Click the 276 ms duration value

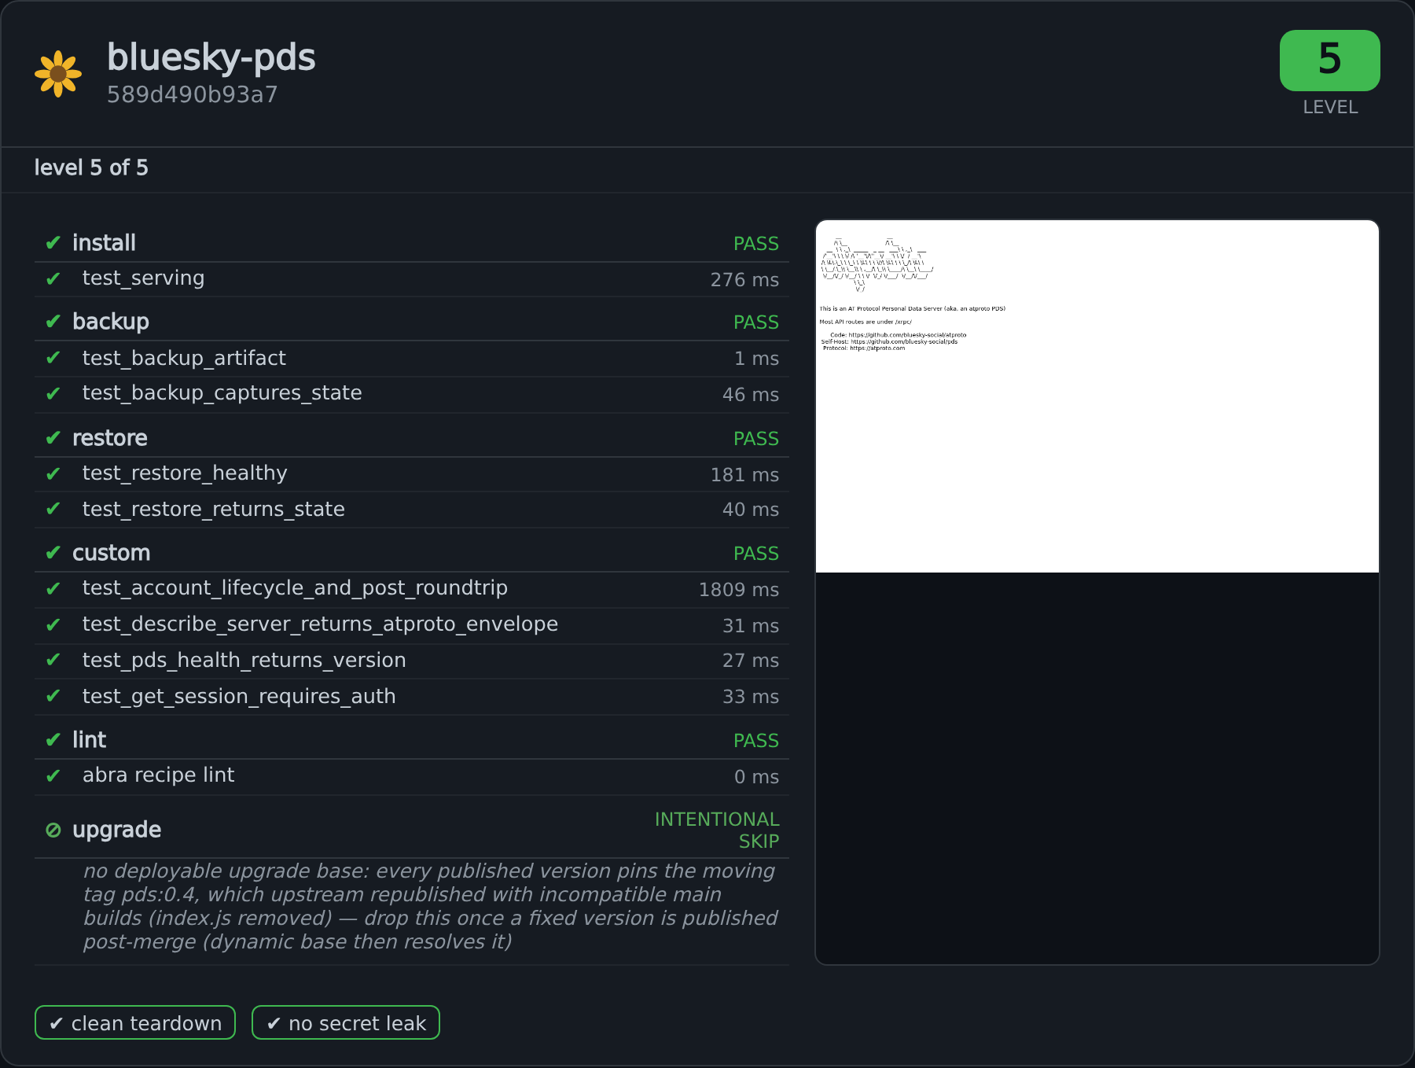pyautogui.click(x=744, y=280)
